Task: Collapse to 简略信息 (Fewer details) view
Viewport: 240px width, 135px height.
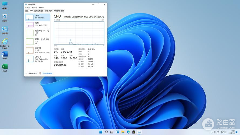Action: [31, 73]
